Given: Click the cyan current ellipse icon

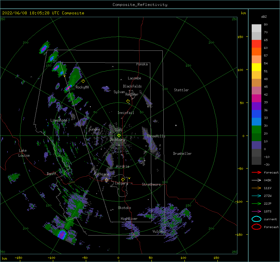Looking at the screenshot, I should tap(256, 219).
